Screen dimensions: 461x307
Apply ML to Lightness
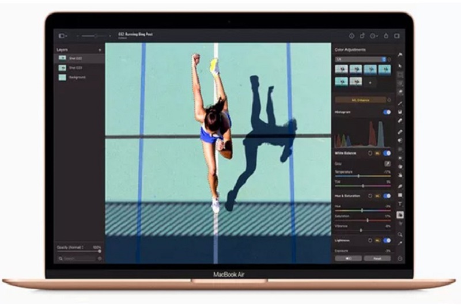tap(377, 240)
